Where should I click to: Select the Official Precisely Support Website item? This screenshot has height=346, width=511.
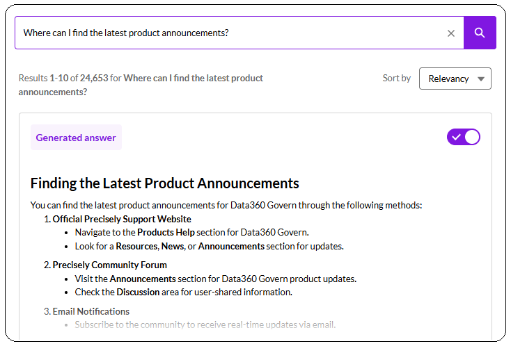click(121, 219)
